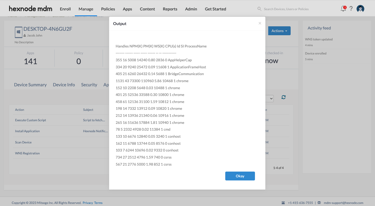Click the conhost line with Id 3240
Screen dimensions: 375x206
[148, 136]
